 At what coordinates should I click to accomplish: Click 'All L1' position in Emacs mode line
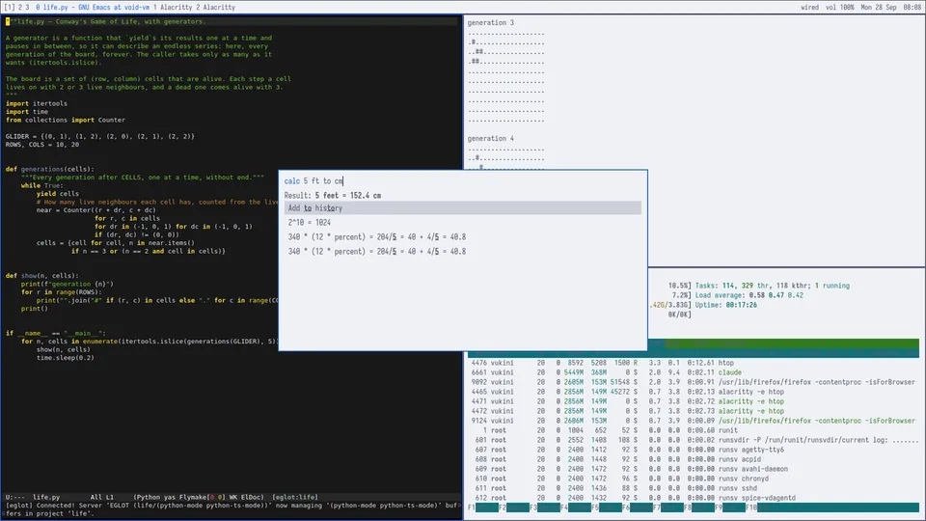tap(101, 498)
